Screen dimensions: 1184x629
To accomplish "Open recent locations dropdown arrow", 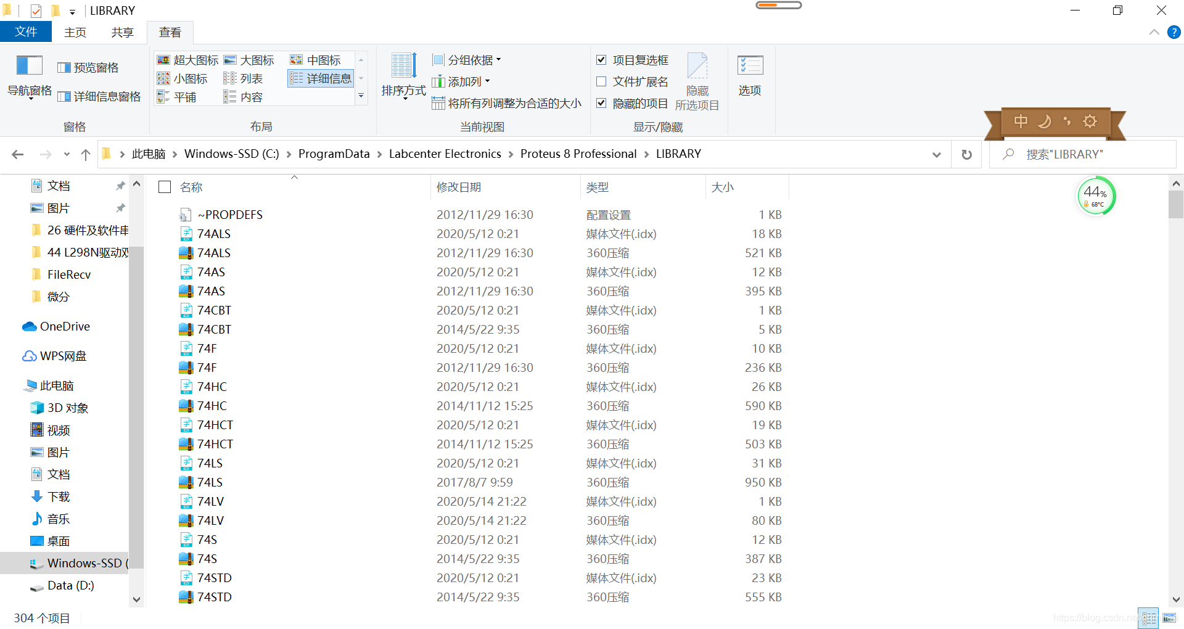I will pyautogui.click(x=67, y=154).
